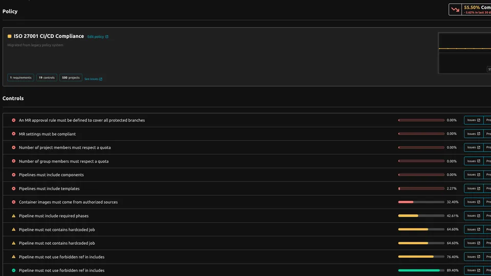Click 'Number of project members must respect a quota'
This screenshot has height=276, width=491.
pos(65,147)
